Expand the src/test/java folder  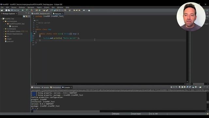tap(4, 29)
